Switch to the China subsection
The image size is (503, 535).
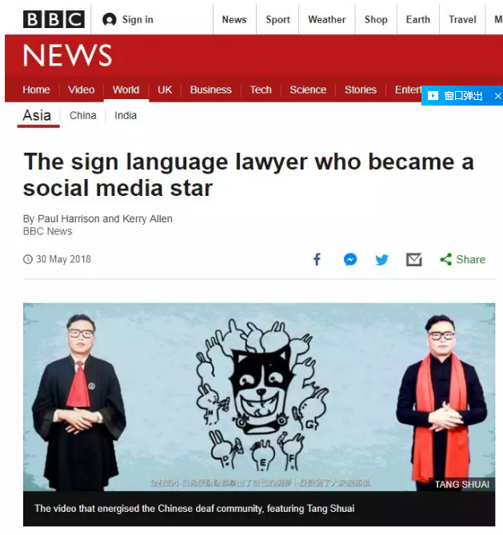tap(83, 116)
